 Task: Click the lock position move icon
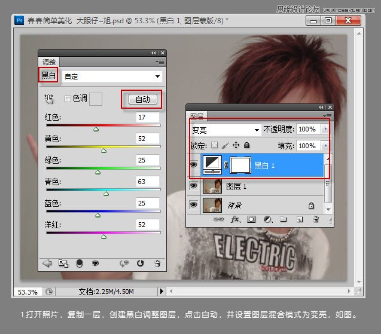click(x=236, y=145)
